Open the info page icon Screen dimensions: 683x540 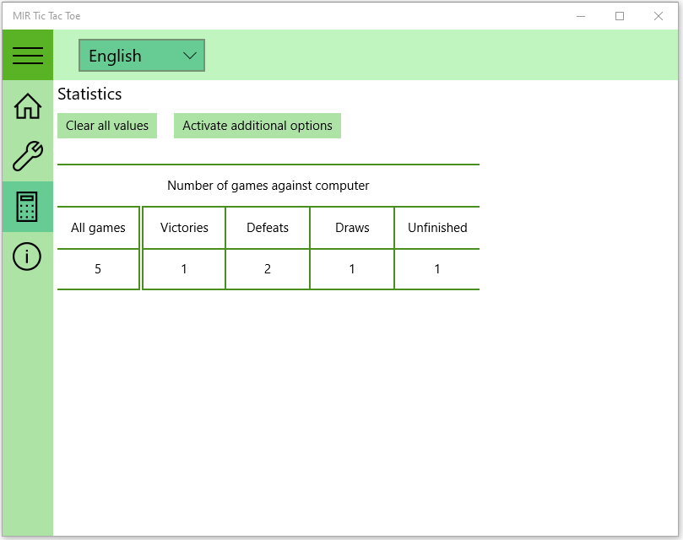pyautogui.click(x=26, y=256)
